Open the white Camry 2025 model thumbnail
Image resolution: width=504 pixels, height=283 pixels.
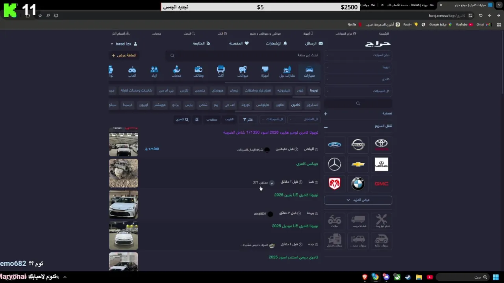point(124,235)
